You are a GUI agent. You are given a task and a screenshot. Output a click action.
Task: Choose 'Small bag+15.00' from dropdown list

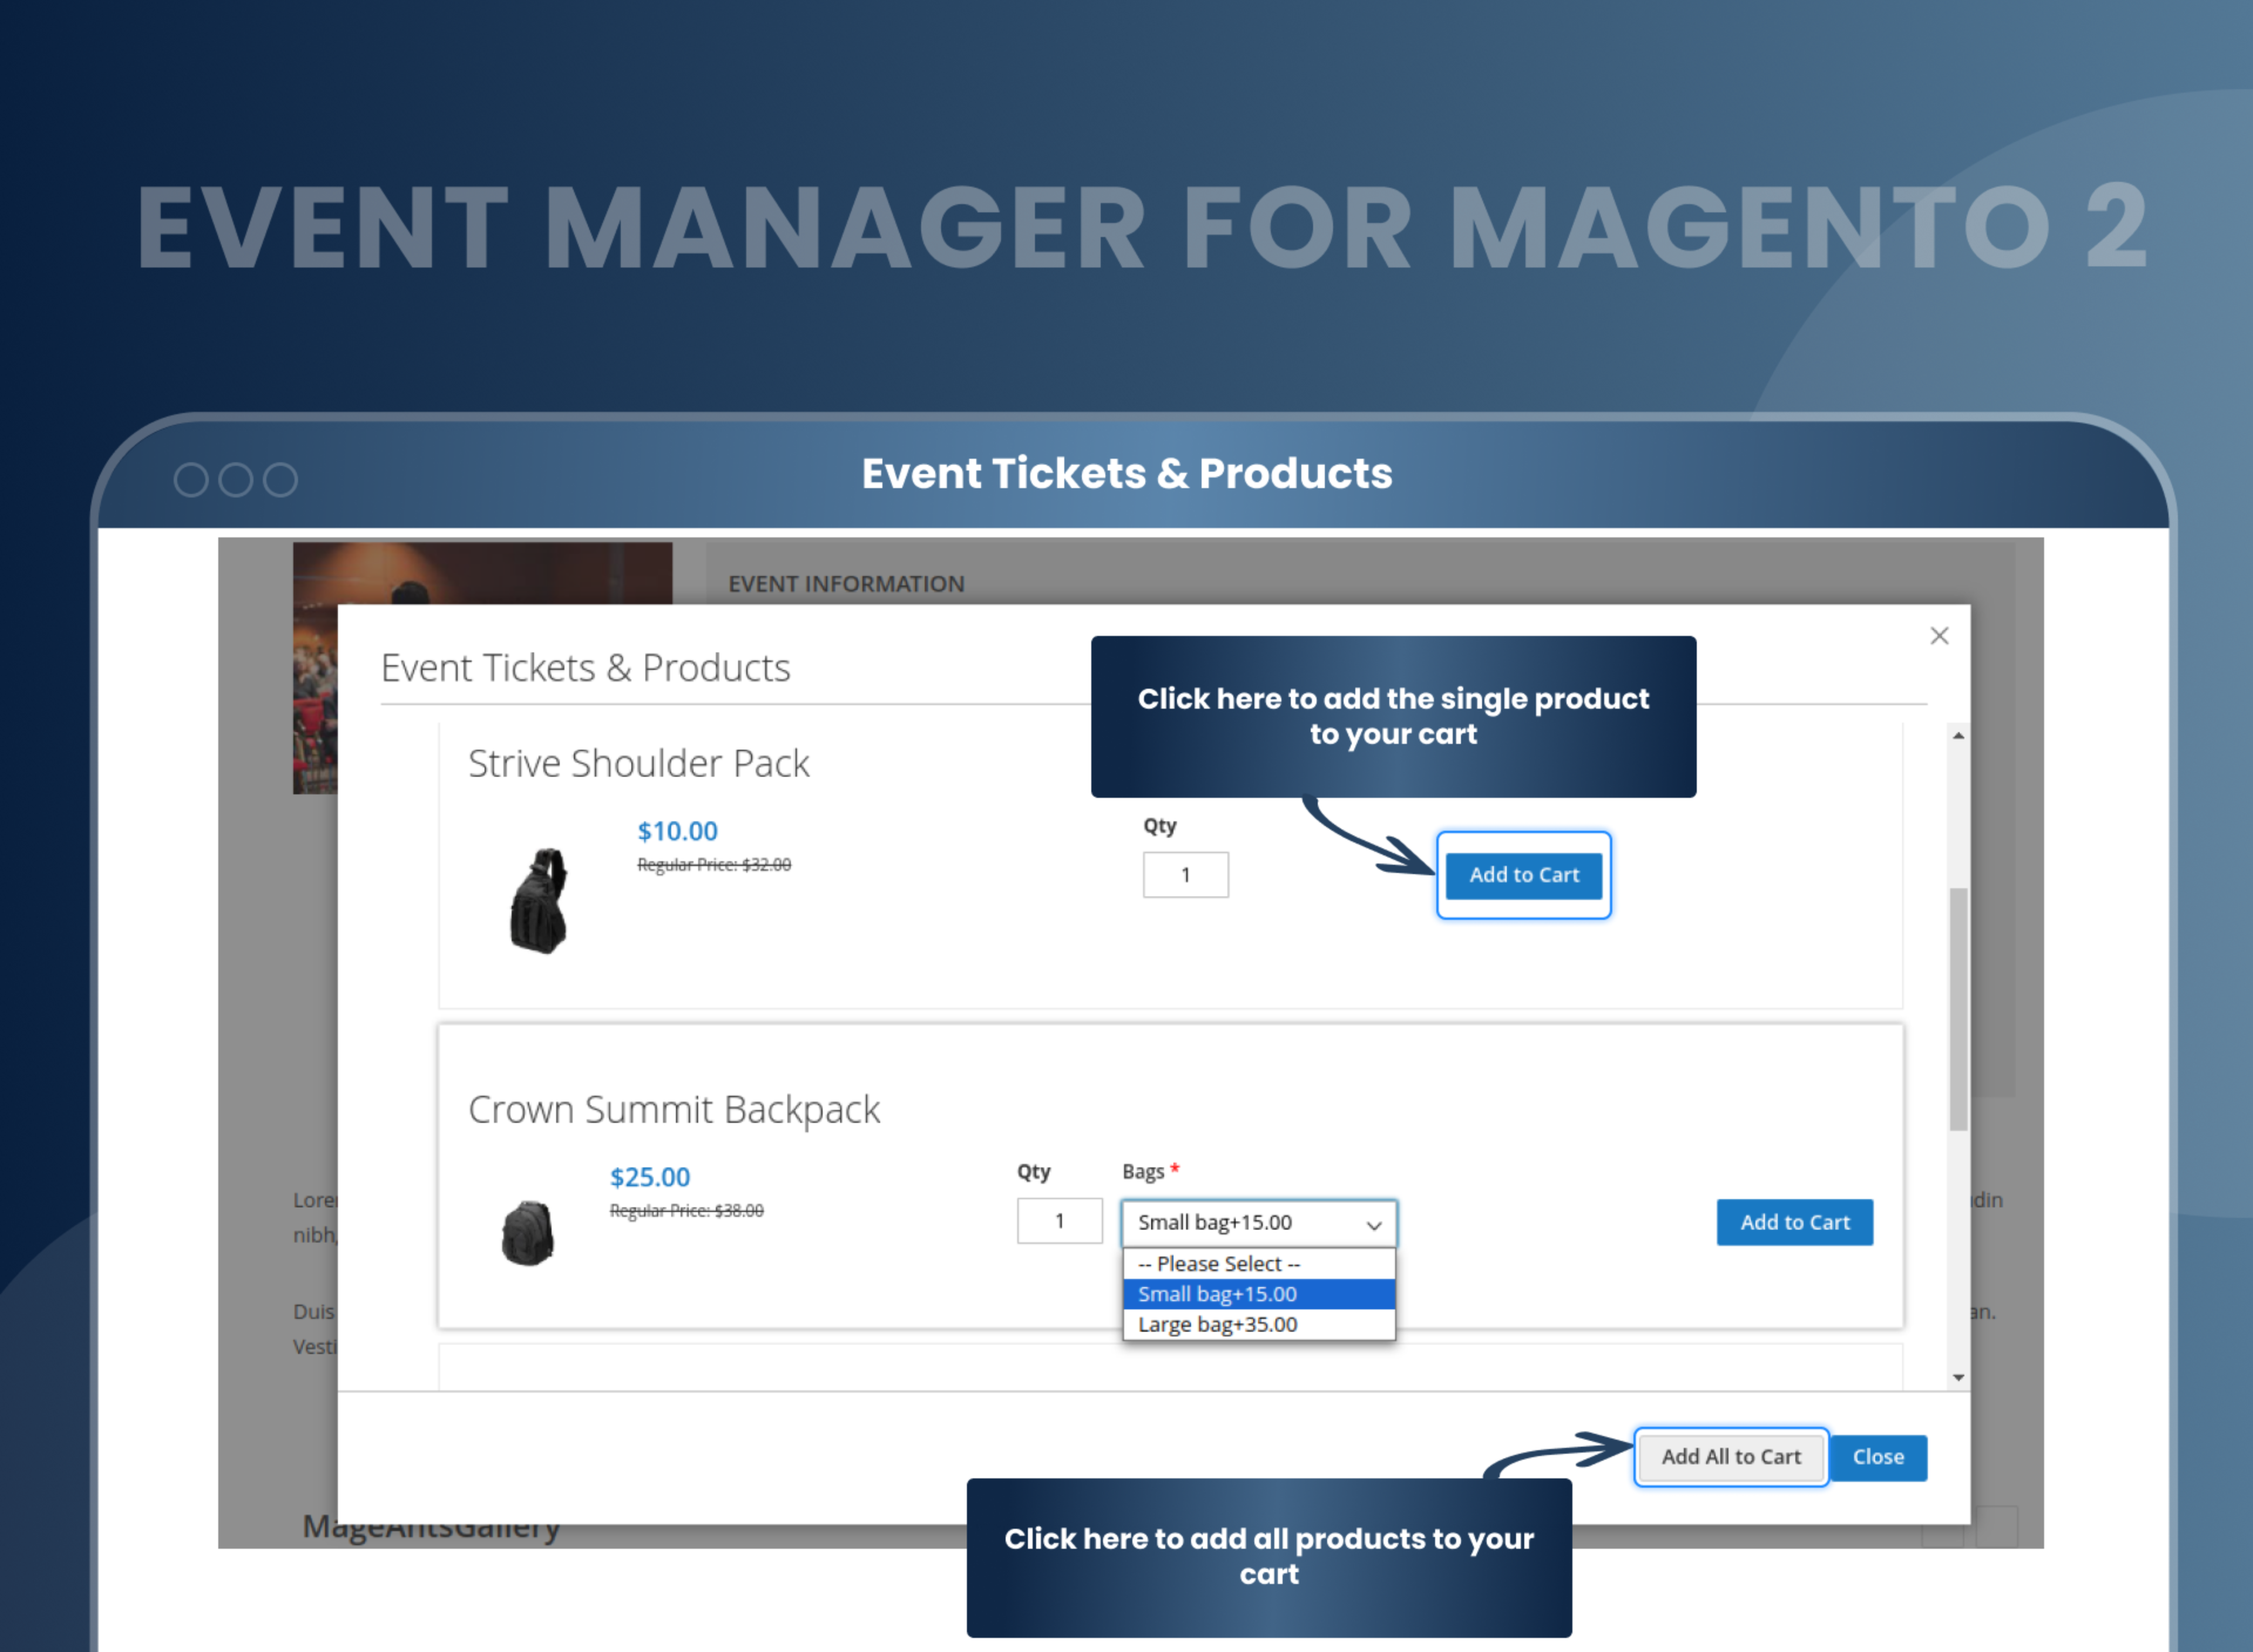pyautogui.click(x=1259, y=1294)
